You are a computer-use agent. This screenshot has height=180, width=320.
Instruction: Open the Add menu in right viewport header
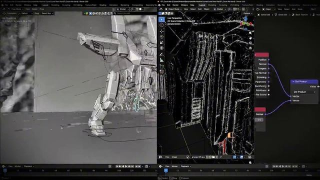[x=199, y=9]
